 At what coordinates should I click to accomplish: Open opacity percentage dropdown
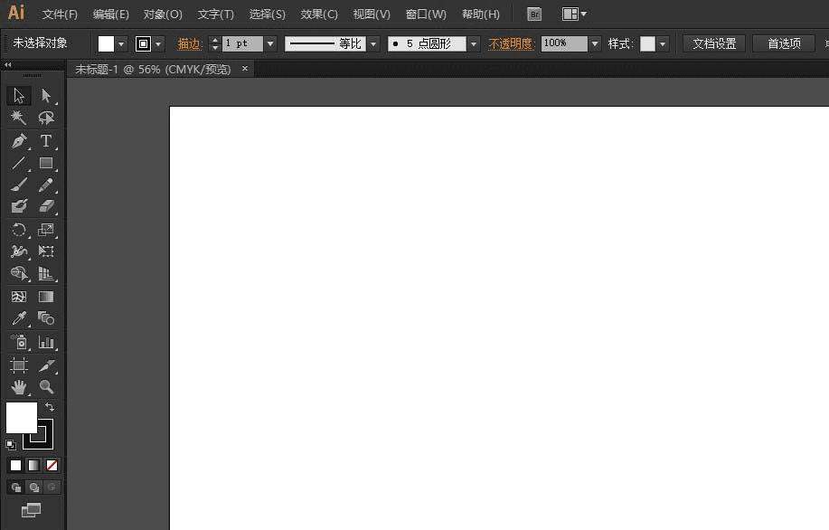click(595, 44)
